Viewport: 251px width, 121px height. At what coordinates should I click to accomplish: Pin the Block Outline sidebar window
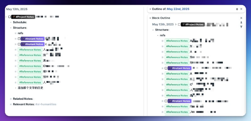(241, 23)
